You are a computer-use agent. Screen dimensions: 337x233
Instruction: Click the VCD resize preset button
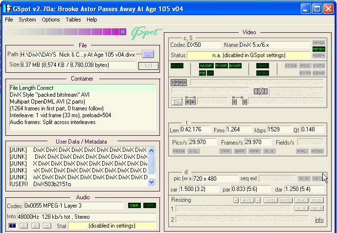click(x=270, y=200)
